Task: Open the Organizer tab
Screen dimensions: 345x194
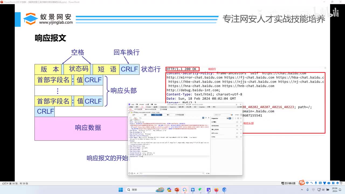Action: tap(202, 107)
